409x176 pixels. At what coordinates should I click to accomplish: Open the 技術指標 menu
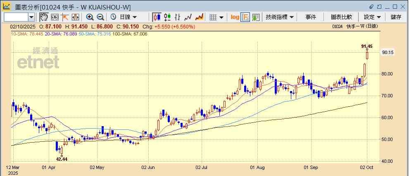pyautogui.click(x=280, y=17)
